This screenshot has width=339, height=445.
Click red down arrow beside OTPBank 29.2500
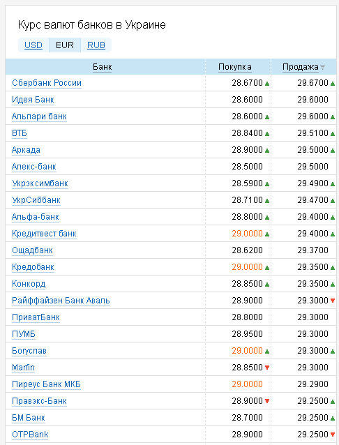coord(333,435)
